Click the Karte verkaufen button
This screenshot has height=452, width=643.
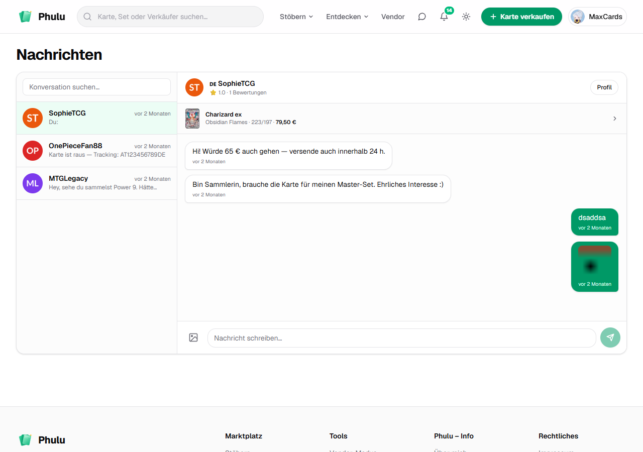click(x=521, y=17)
